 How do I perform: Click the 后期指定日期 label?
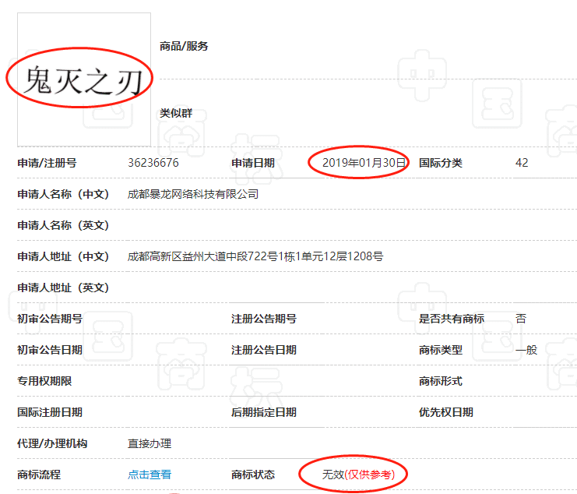click(264, 412)
